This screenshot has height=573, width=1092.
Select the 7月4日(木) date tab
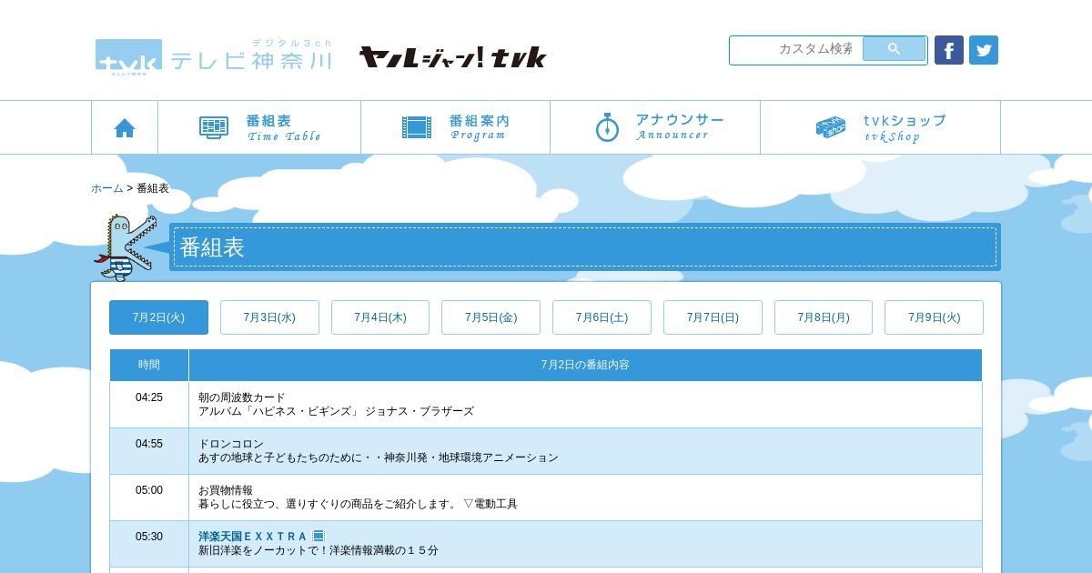(x=380, y=317)
